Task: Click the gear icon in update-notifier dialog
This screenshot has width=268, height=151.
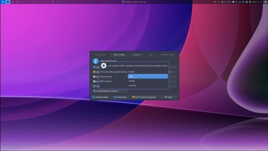Action: [104, 65]
